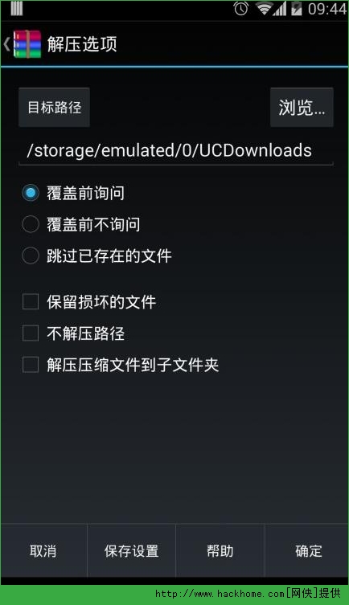Open the 浏览... browse button
349x605 pixels.
coord(302,108)
